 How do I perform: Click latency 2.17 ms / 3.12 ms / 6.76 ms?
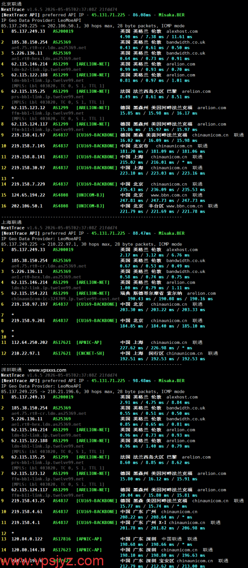click(154, 255)
